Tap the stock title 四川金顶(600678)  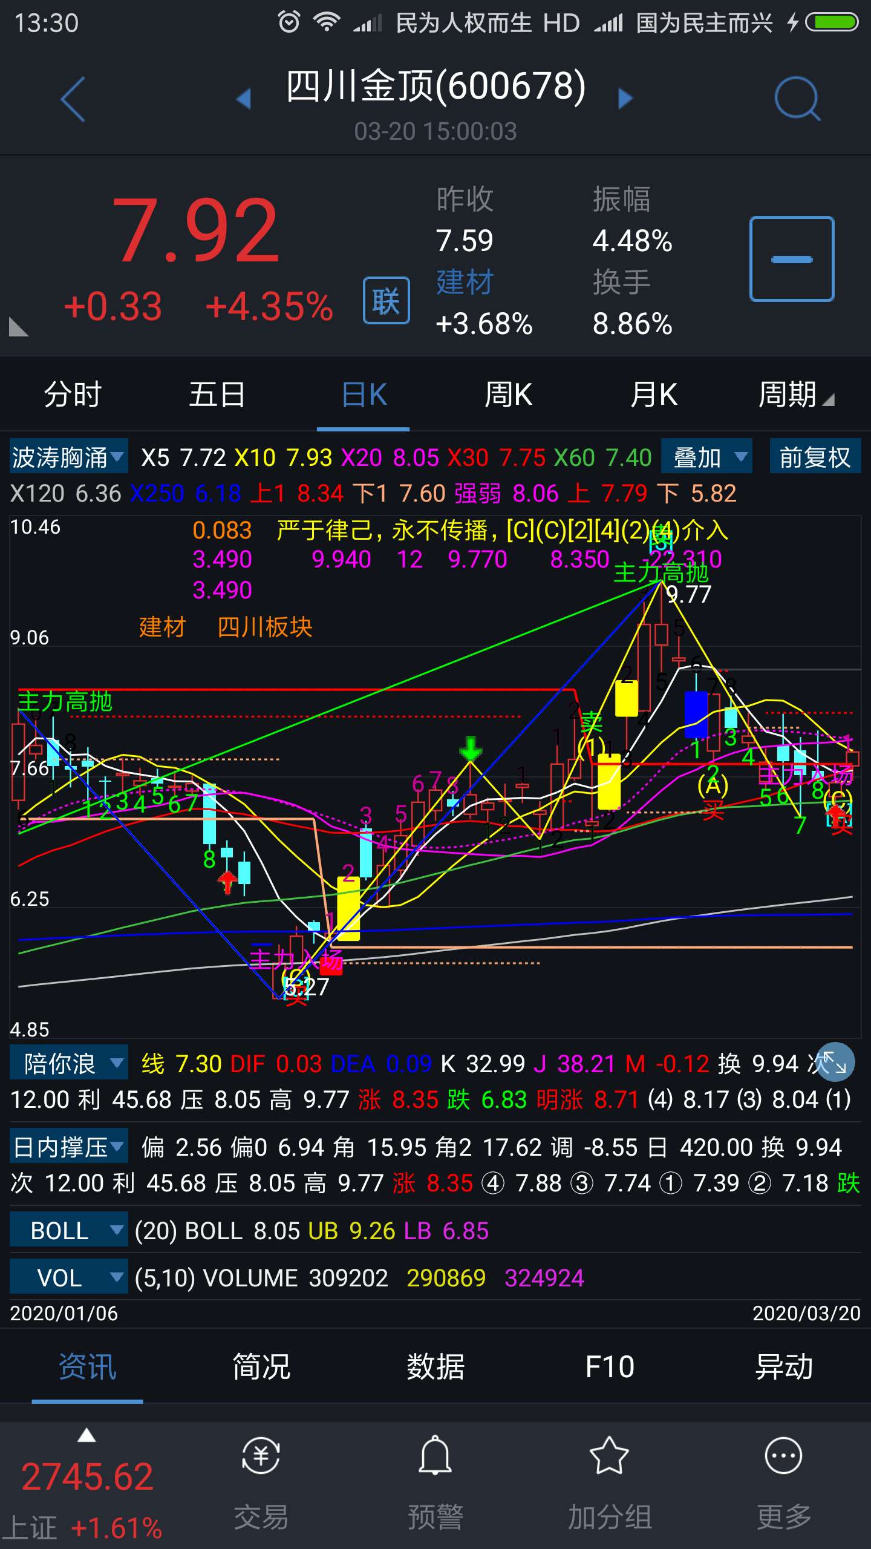pos(435,85)
